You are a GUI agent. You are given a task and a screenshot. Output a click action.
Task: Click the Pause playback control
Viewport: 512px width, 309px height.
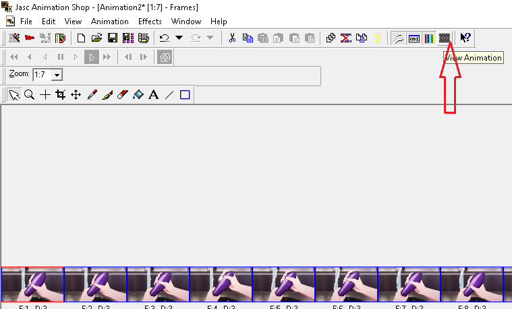(61, 57)
